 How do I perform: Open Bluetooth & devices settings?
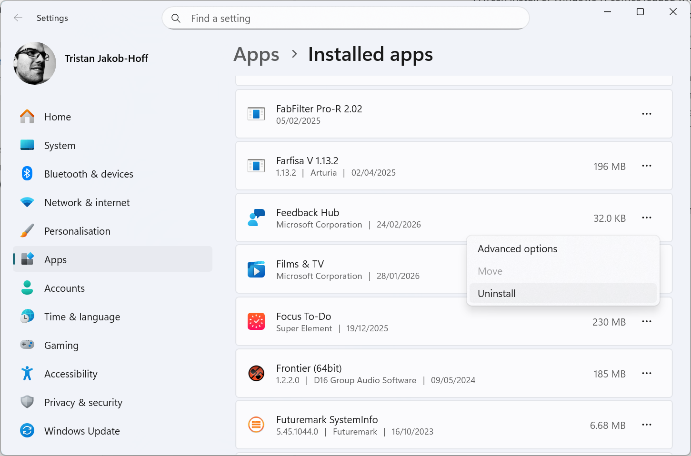(89, 174)
